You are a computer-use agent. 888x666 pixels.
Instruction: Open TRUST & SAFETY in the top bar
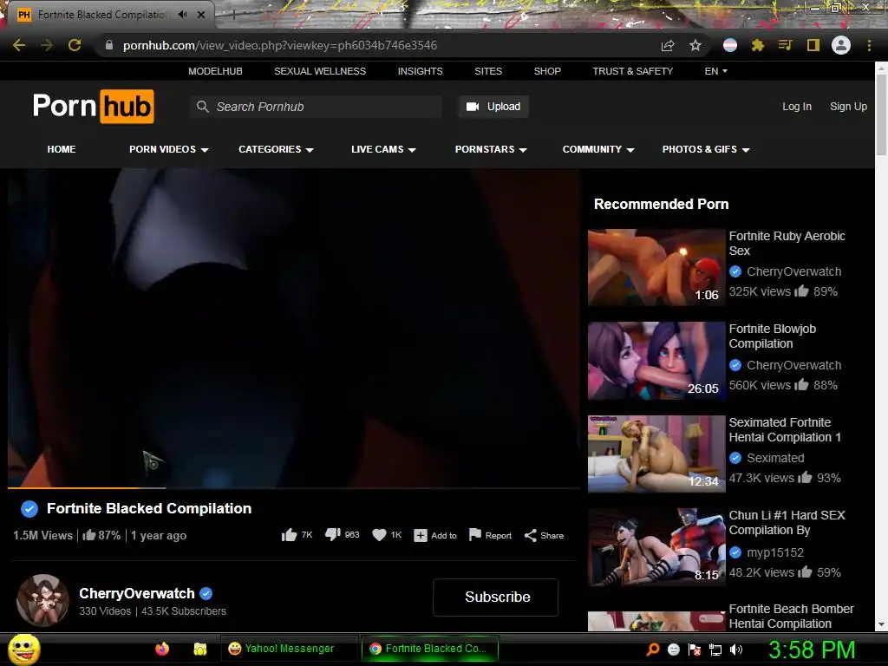pyautogui.click(x=632, y=71)
